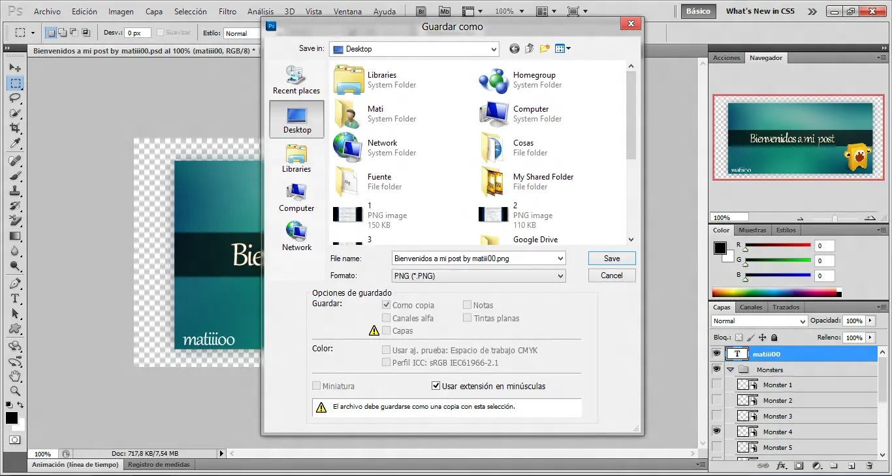
Task: Select the Clone Stamp tool
Action: [x=15, y=191]
